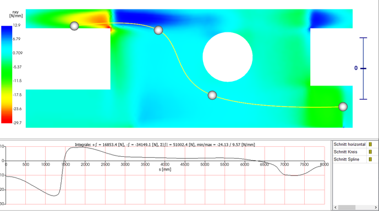Click the nxy color legend bar
This screenshot has height=211, width=379.
pos(7,75)
